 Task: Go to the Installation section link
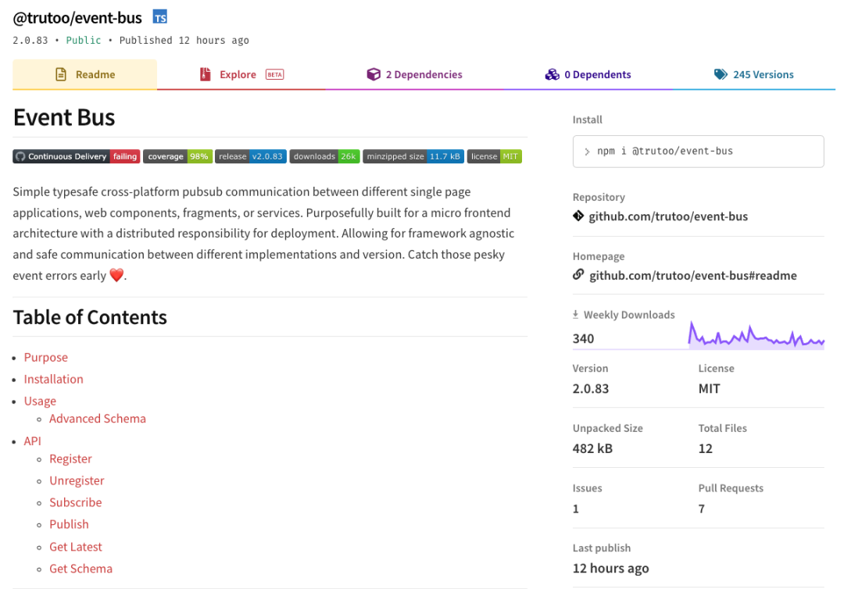click(53, 379)
